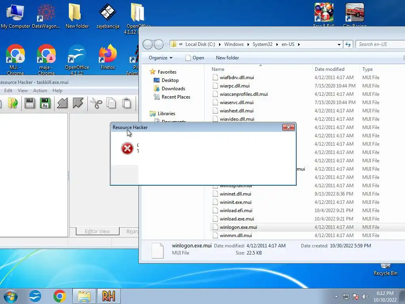Screen dimensions: 405x304
Task: Sort by the Date modified column header
Action: tap(335, 69)
